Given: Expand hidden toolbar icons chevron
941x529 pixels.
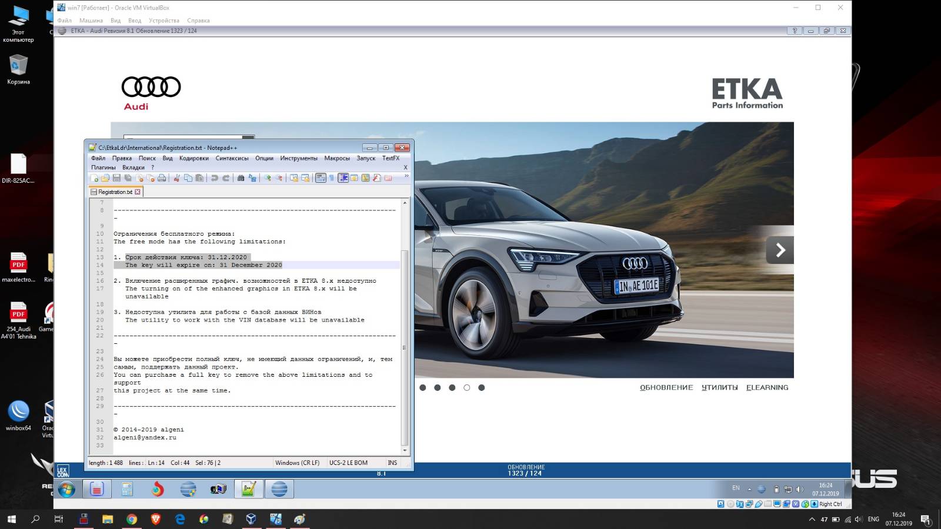Looking at the screenshot, I should (405, 176).
